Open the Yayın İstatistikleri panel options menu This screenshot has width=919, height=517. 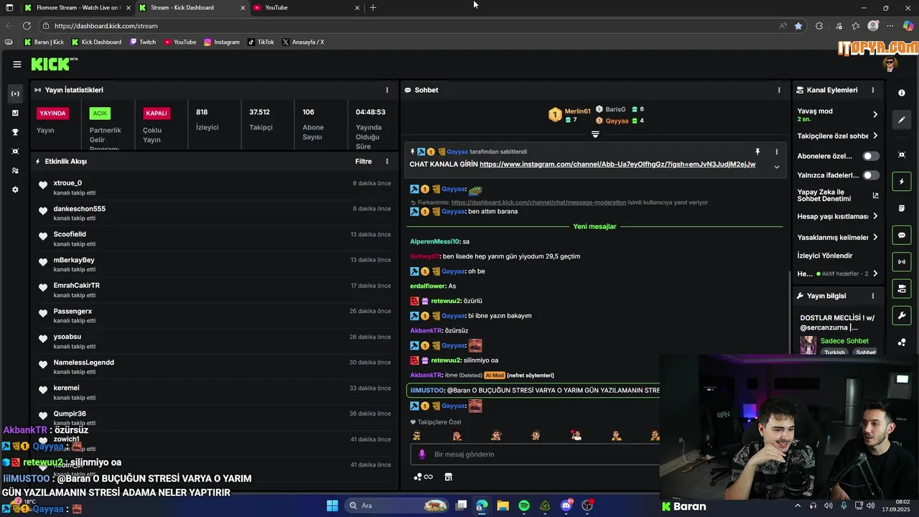pyautogui.click(x=387, y=90)
